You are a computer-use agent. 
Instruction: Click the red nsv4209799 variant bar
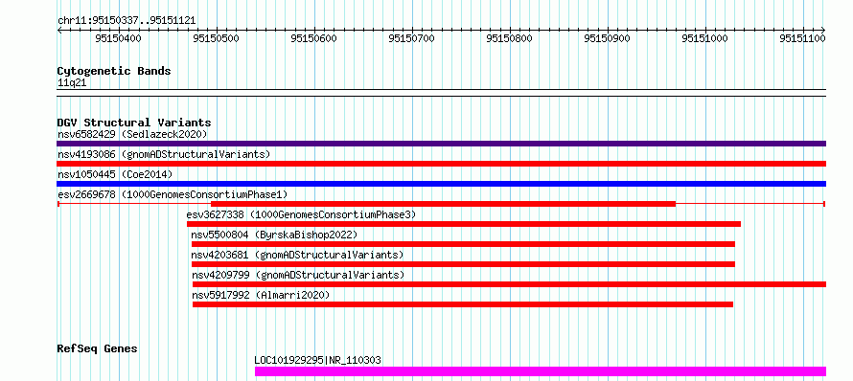click(x=509, y=284)
